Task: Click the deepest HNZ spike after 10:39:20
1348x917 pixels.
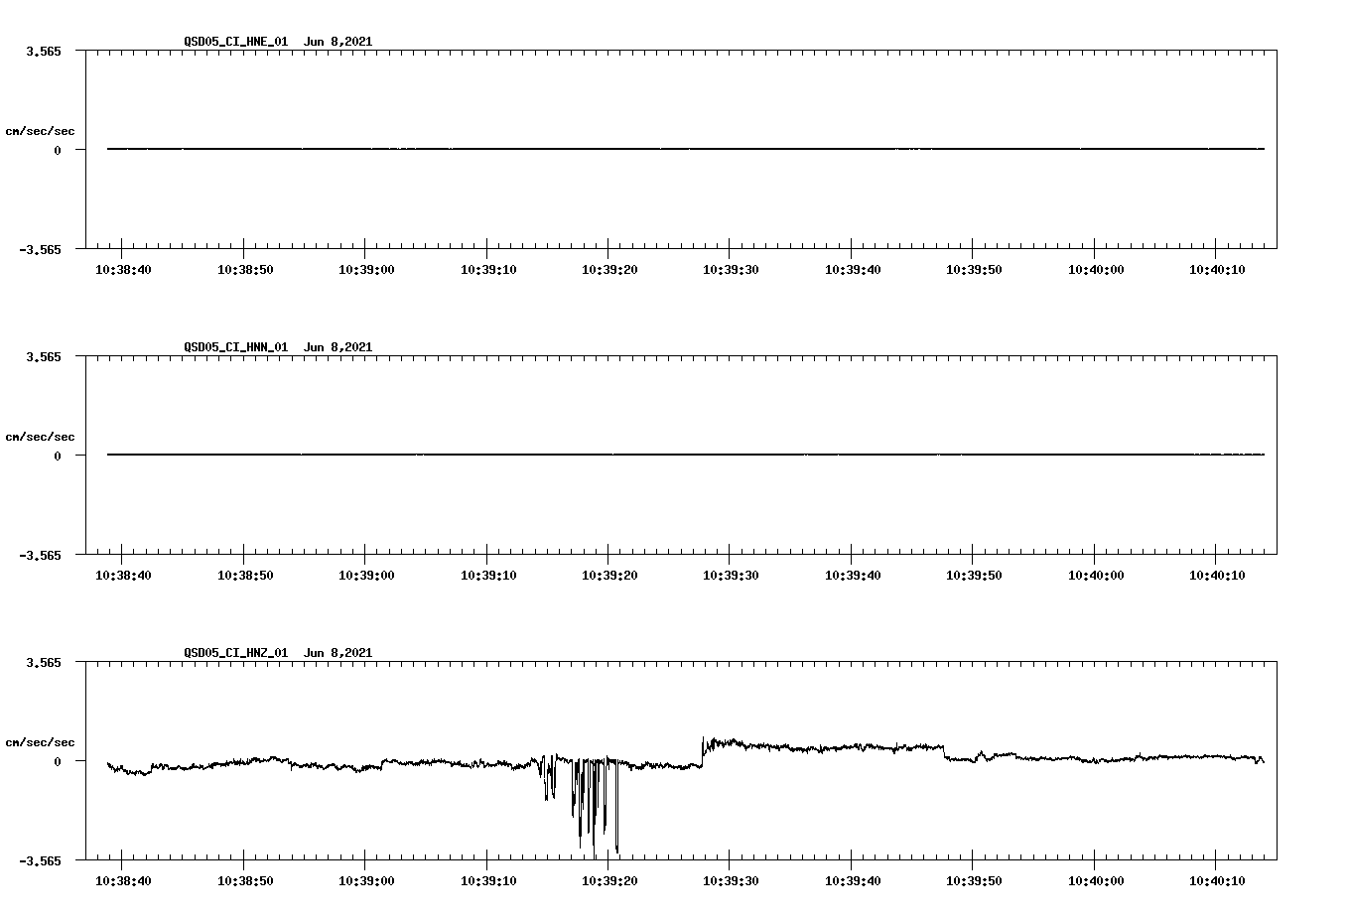Action: pos(616,809)
